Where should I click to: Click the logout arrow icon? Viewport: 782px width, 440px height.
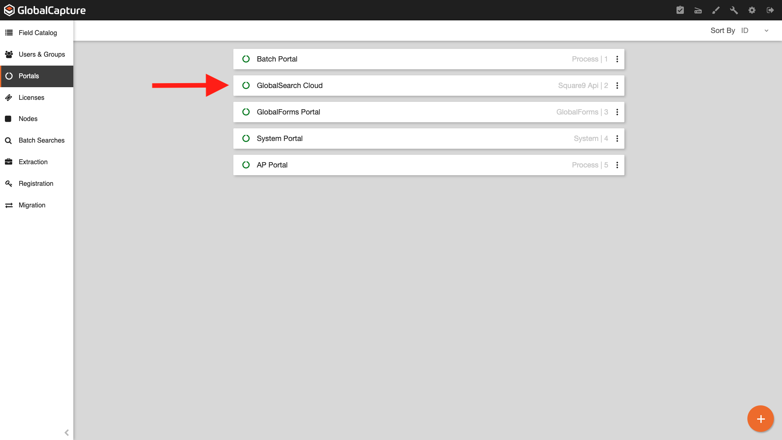[770, 10]
